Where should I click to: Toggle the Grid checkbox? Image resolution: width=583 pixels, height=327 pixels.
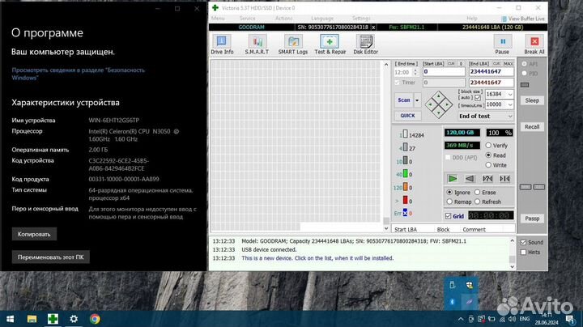(x=449, y=216)
